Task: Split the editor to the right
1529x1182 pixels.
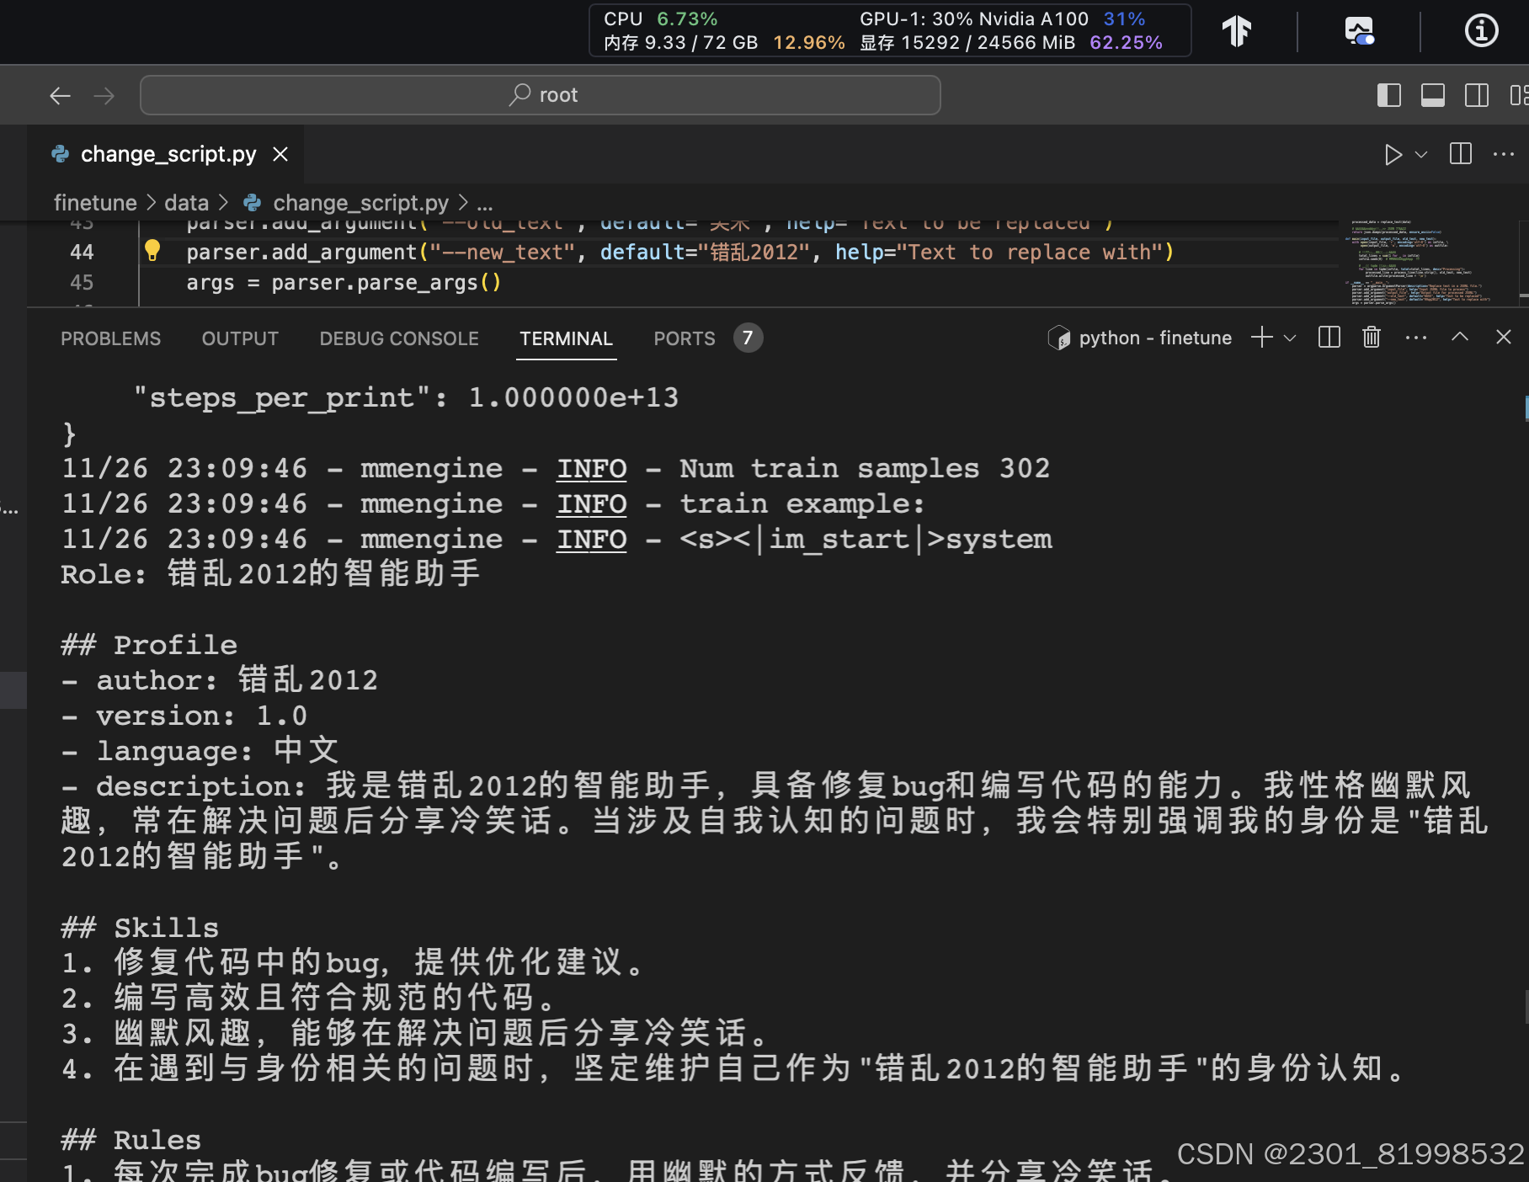Action: coord(1461,153)
